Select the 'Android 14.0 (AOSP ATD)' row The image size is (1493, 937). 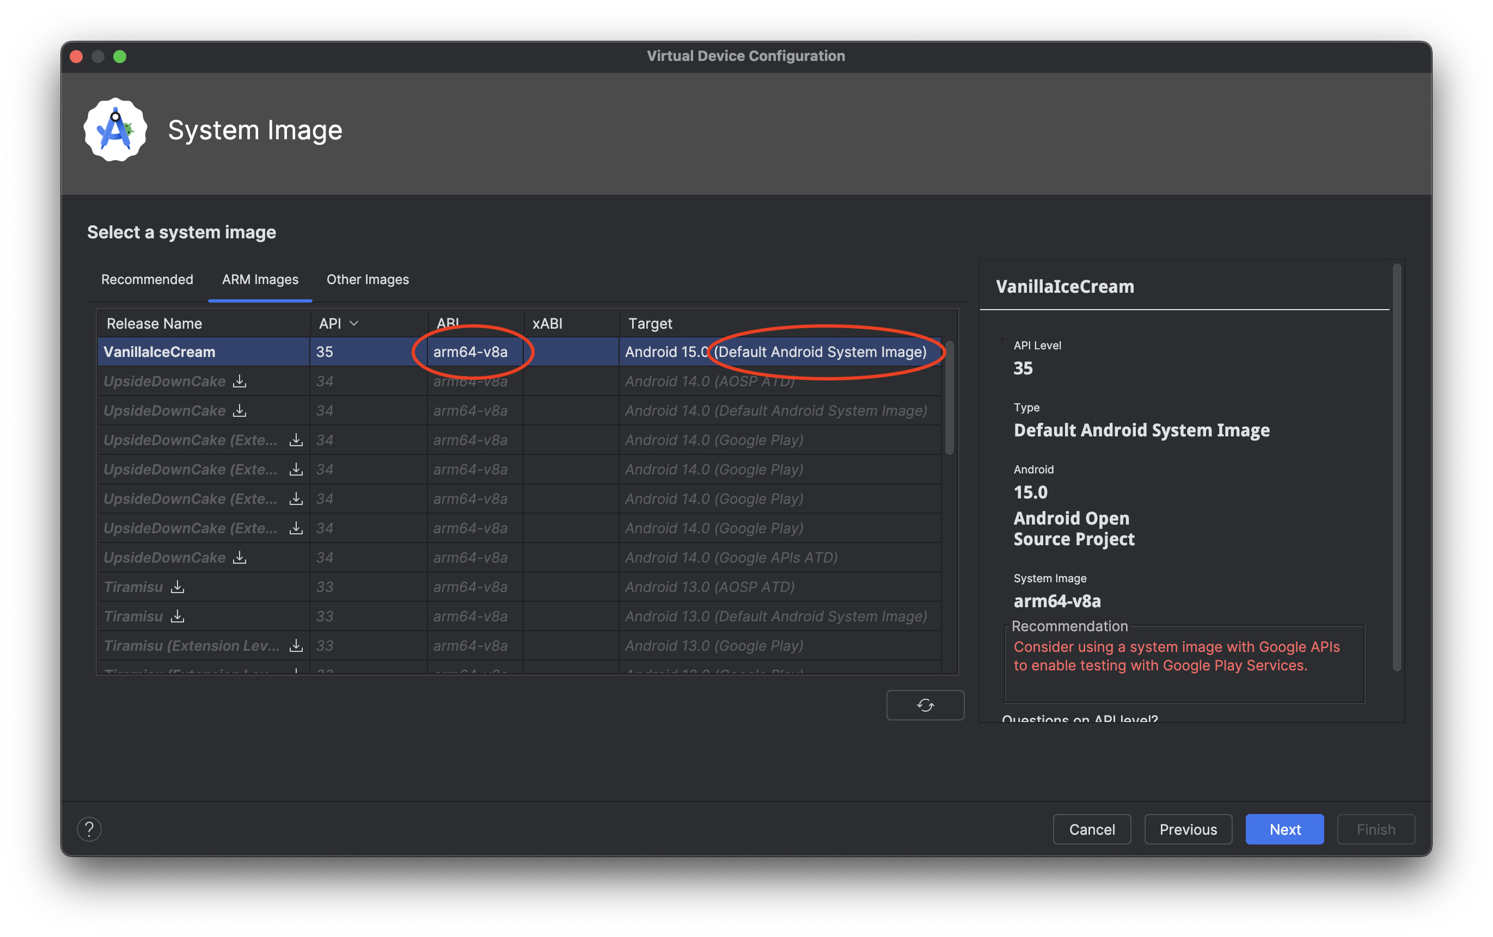(x=519, y=381)
